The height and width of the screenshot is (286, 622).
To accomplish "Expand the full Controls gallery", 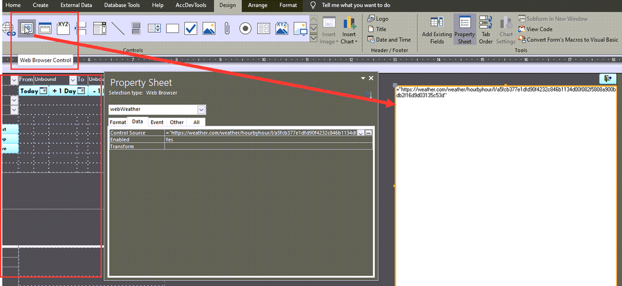I will [313, 39].
